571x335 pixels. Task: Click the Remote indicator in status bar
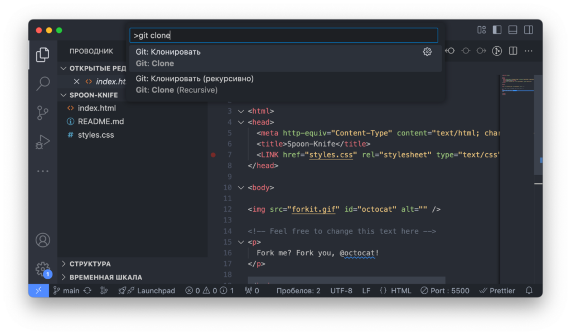(x=38, y=290)
